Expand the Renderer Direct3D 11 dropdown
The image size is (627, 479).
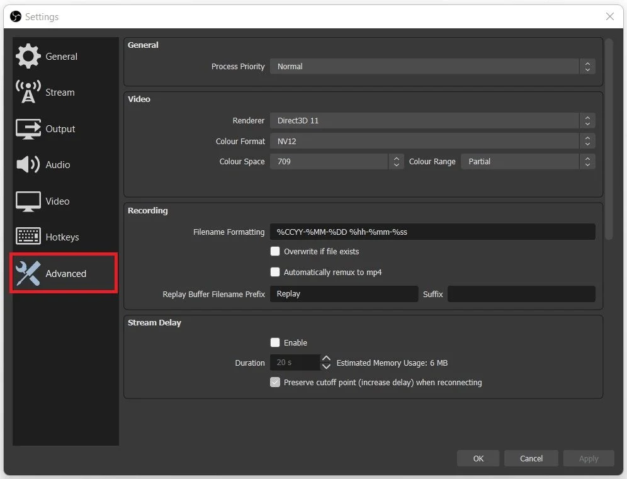click(x=432, y=120)
